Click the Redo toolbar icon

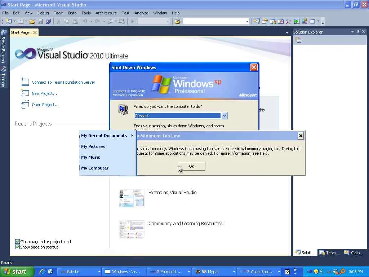[97, 21]
